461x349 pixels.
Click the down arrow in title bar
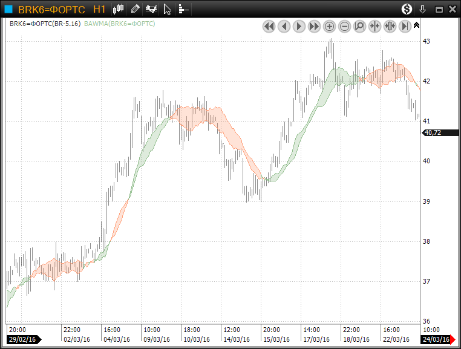coord(423,9)
